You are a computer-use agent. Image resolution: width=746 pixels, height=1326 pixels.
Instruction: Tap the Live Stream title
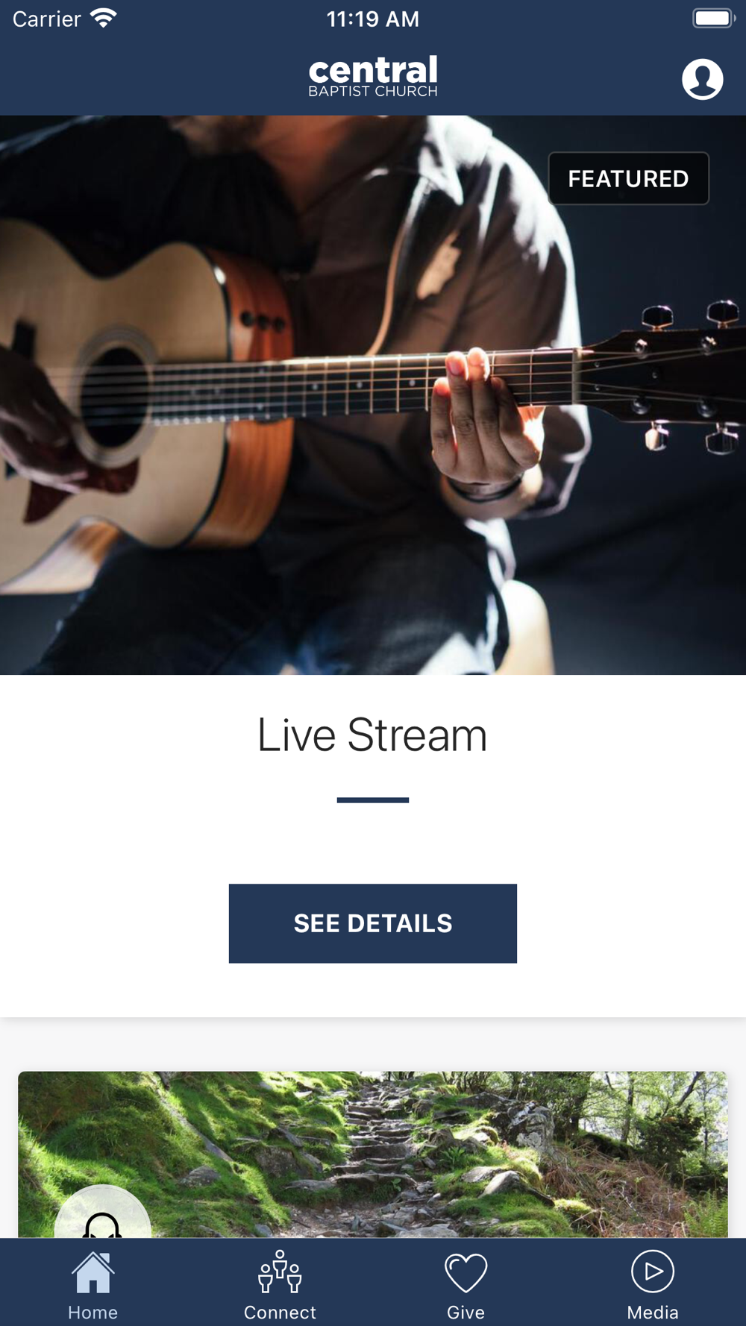coord(372,735)
